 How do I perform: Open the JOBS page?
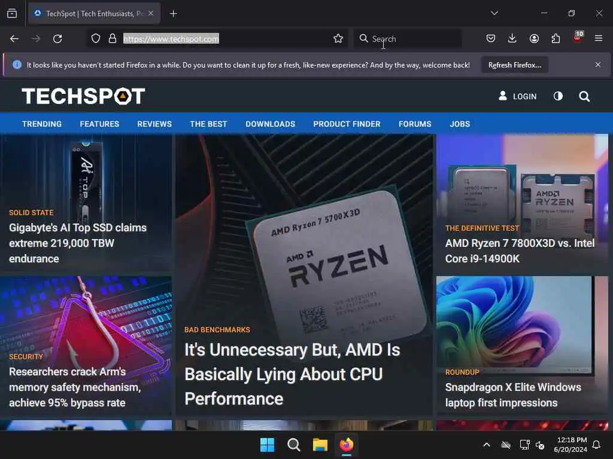coord(460,124)
